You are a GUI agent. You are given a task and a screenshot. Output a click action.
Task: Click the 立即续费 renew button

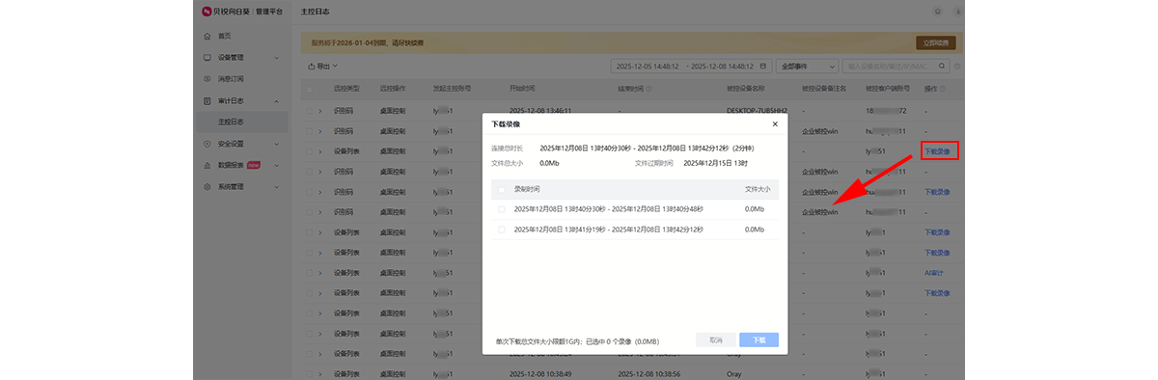point(935,42)
